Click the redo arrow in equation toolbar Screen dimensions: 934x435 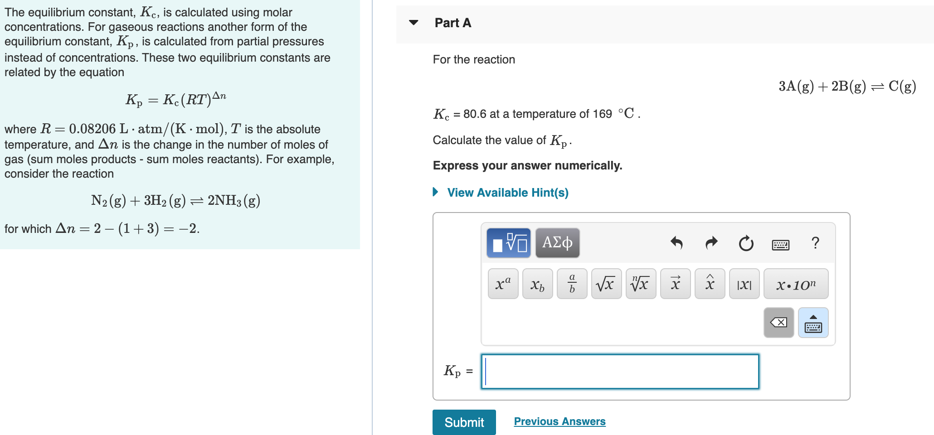click(711, 243)
